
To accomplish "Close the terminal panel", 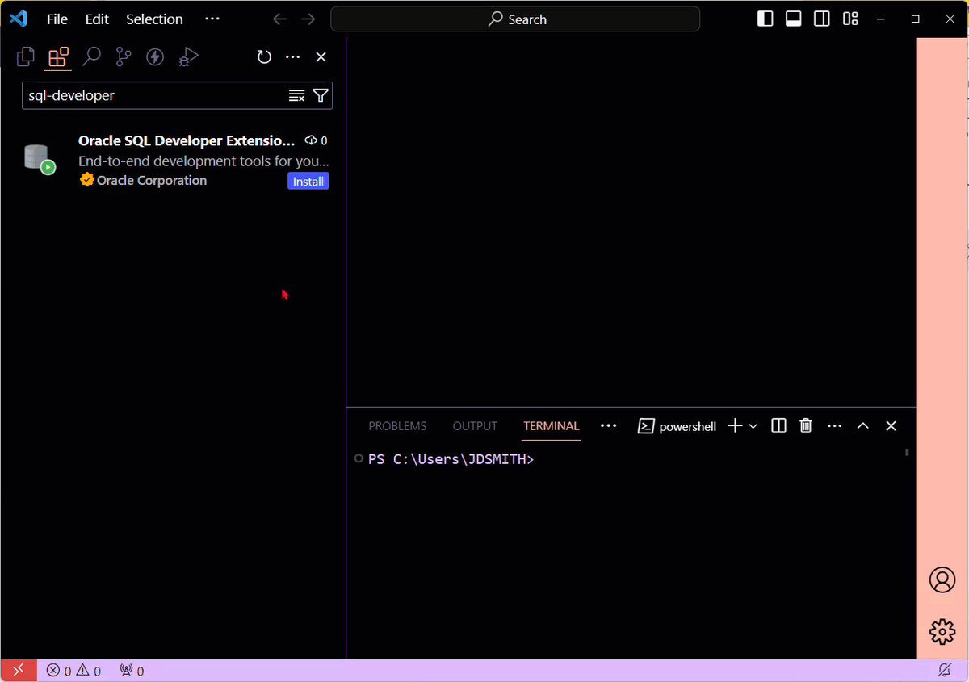I will click(891, 425).
